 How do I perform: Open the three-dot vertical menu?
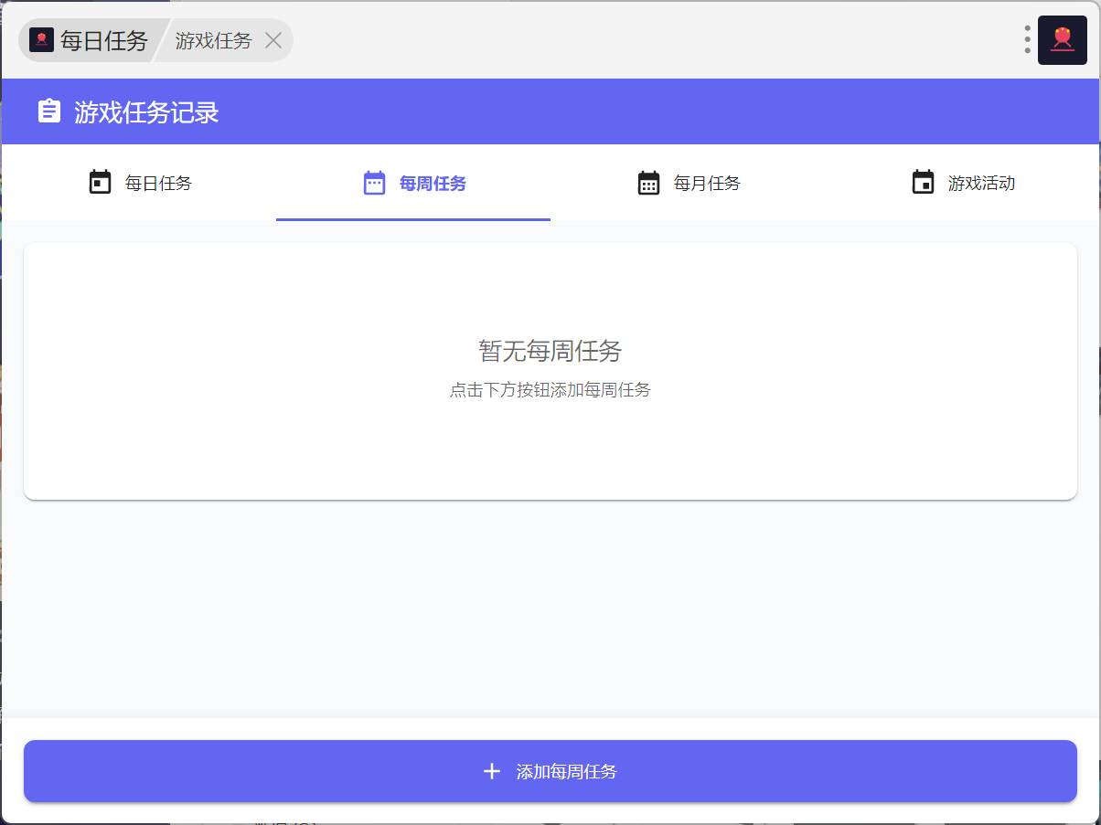tap(1027, 40)
